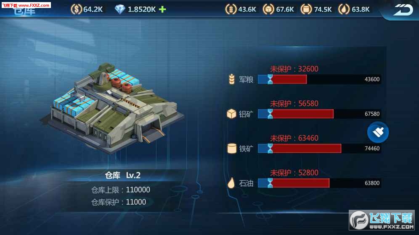Tap the diamond currency icon
The width and height of the screenshot is (419, 235).
[120, 9]
